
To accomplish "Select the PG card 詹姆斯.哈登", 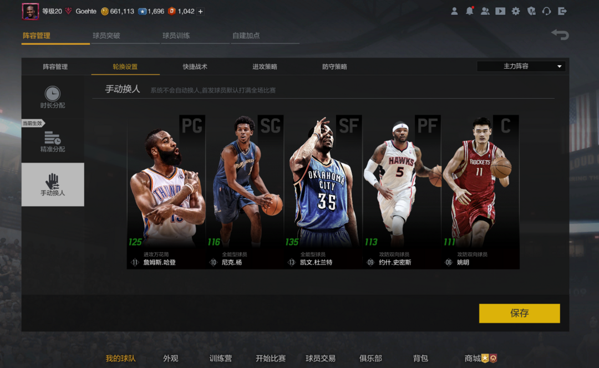I will tap(166, 192).
